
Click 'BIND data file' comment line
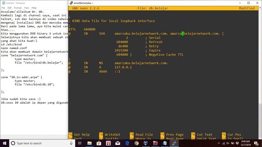112,21
